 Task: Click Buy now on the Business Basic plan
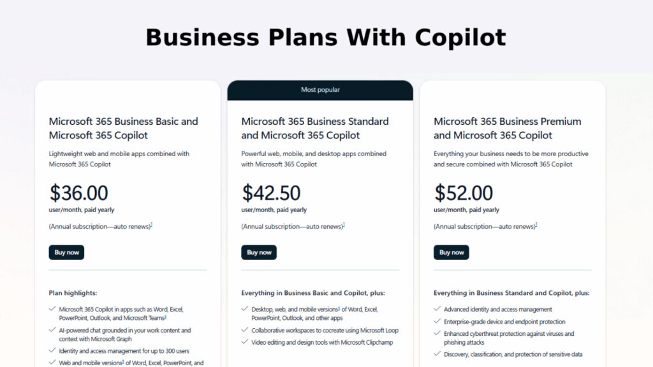point(66,252)
